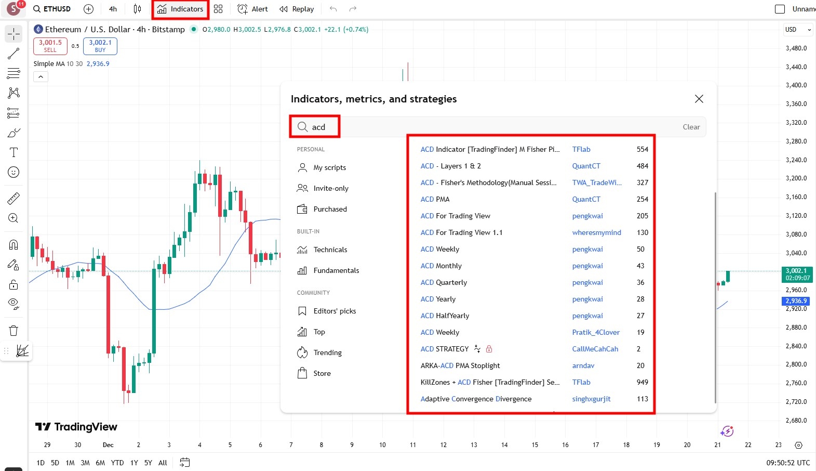Viewport: 816px width, 471px height.
Task: Select Editors' picks category
Action: click(335, 311)
